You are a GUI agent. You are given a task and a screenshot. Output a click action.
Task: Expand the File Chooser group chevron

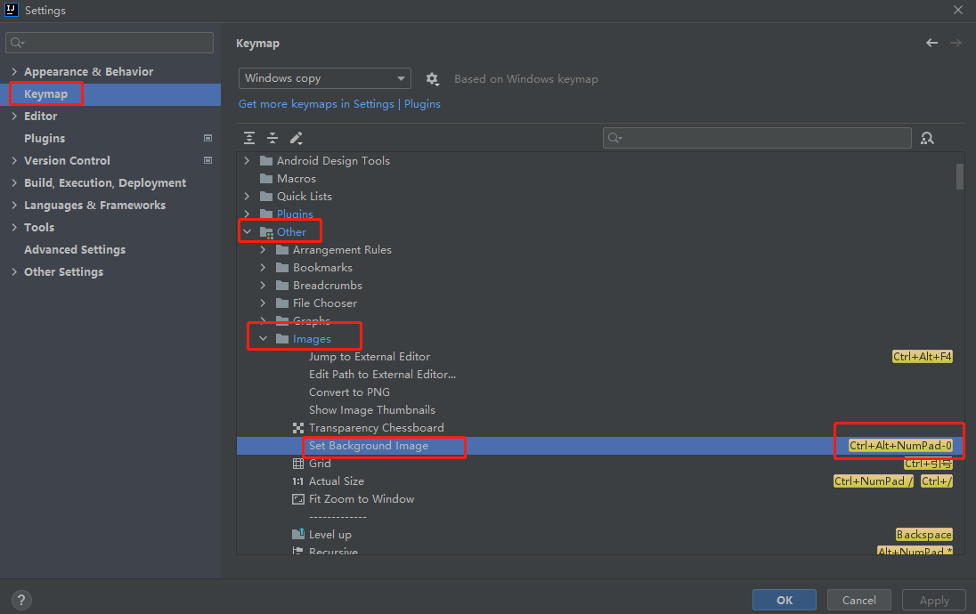tap(264, 303)
